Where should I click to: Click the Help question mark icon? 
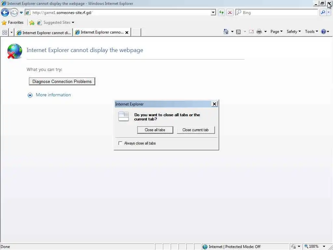point(324,32)
